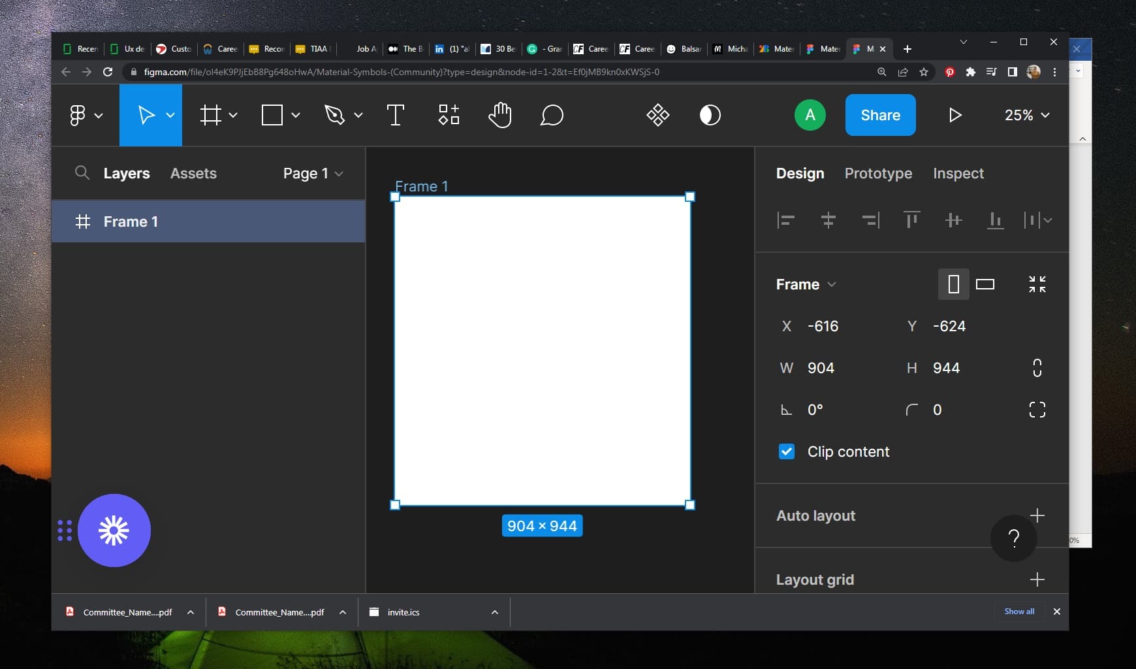1136x669 pixels.
Task: Open the 25% zoom dropdown
Action: tap(1027, 115)
